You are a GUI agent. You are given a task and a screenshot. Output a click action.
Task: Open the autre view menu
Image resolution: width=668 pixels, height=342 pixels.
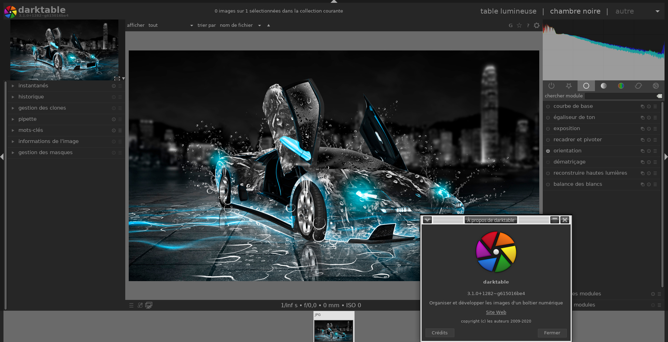pos(625,11)
